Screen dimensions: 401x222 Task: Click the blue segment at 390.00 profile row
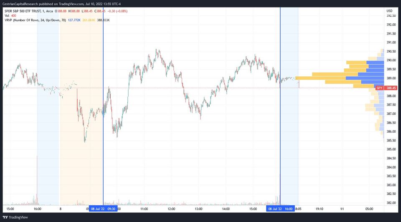coord(375,63)
